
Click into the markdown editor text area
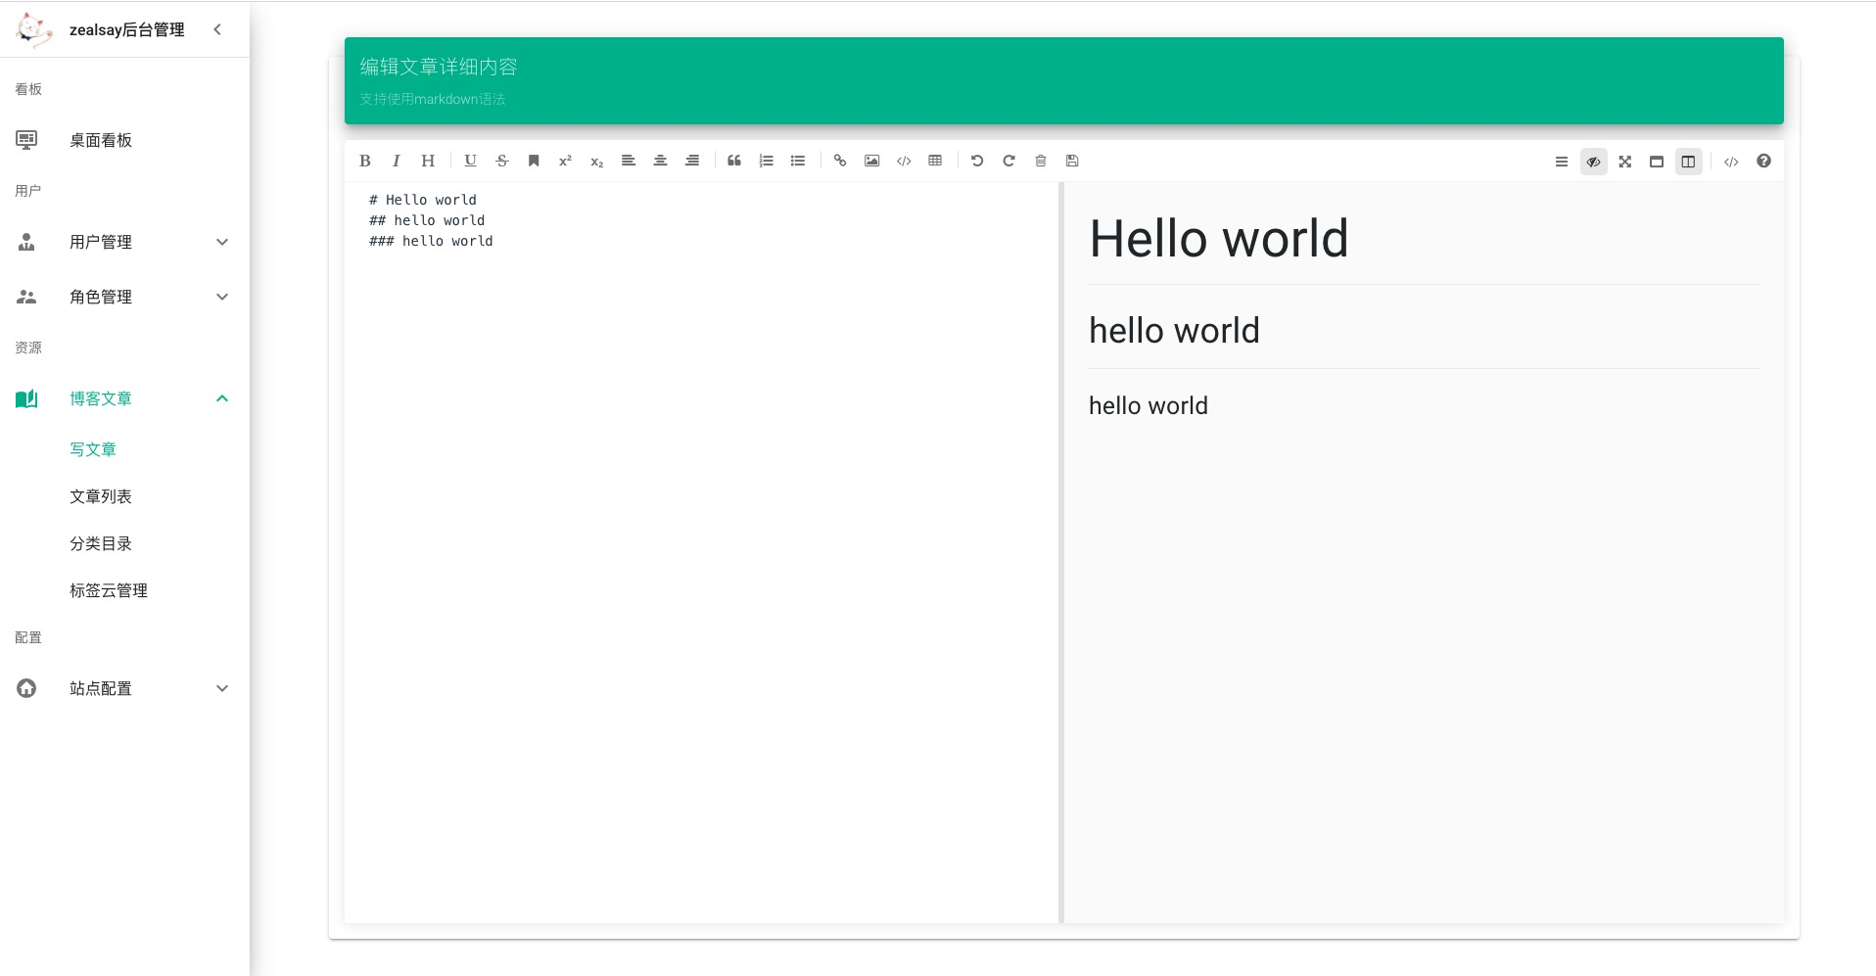[x=701, y=552]
